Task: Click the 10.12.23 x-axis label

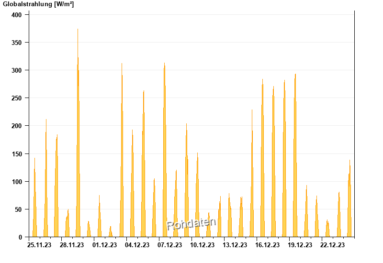Action: (x=203, y=245)
